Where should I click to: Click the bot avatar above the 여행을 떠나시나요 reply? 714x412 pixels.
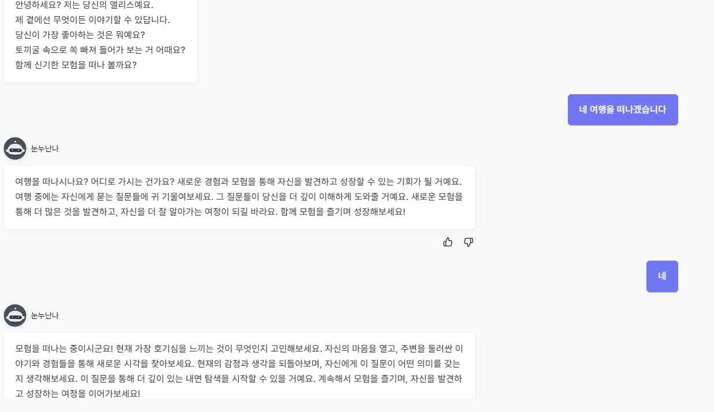pos(15,149)
